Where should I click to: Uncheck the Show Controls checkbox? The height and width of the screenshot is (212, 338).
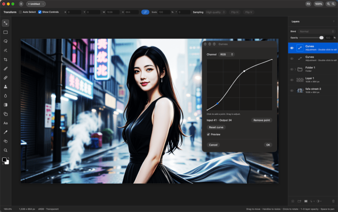(40, 12)
